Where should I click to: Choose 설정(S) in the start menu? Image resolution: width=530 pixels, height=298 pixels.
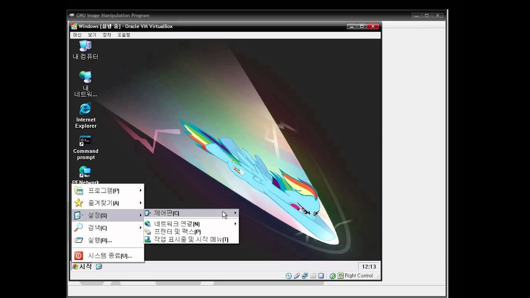click(108, 215)
